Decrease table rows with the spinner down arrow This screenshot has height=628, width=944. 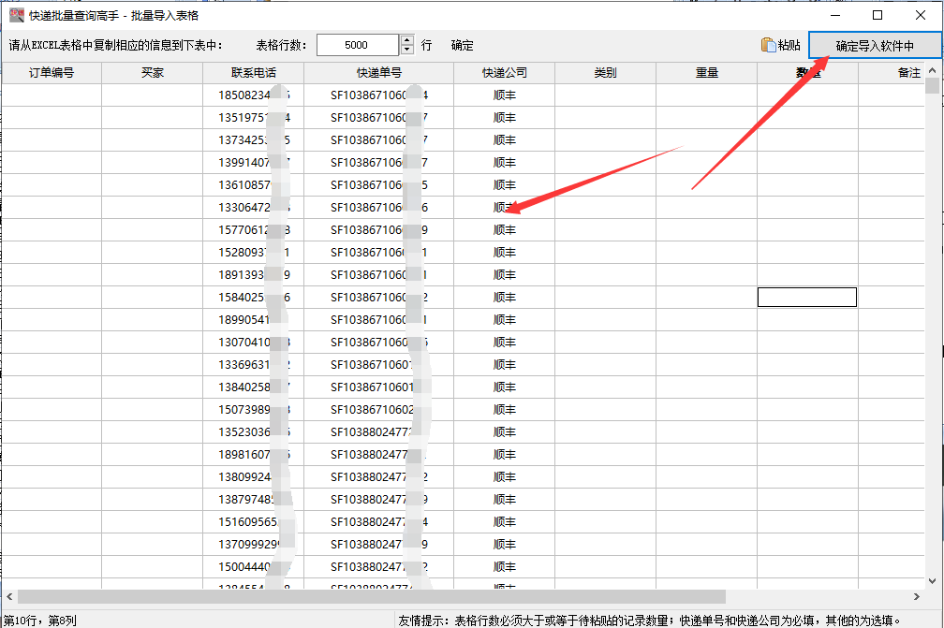point(406,49)
